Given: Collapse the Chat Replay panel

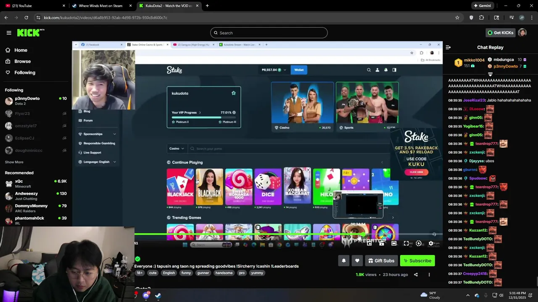Looking at the screenshot, I should pyautogui.click(x=448, y=47).
